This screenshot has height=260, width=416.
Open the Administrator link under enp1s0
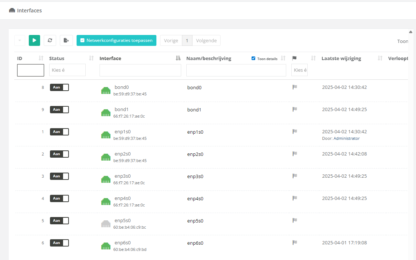pos(346,138)
